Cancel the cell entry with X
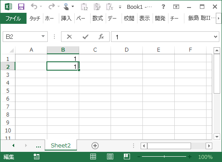222x162 pixels. (69, 37)
